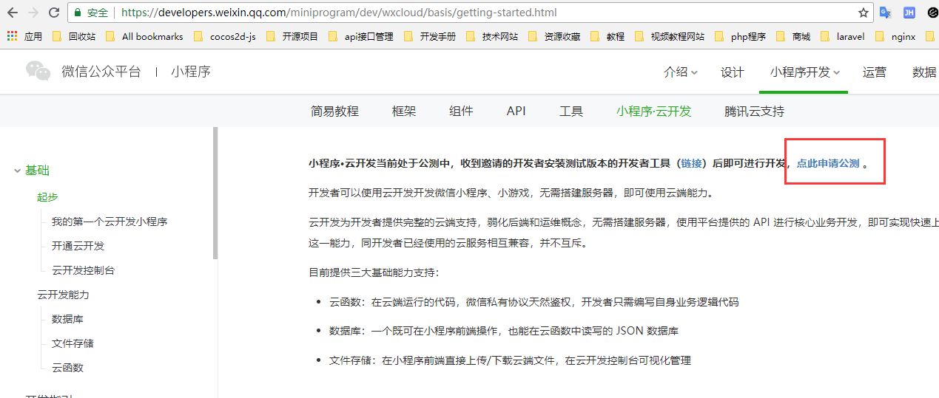The height and width of the screenshot is (398, 939).
Task: Bookmark this page with the star icon
Action: pos(863,13)
